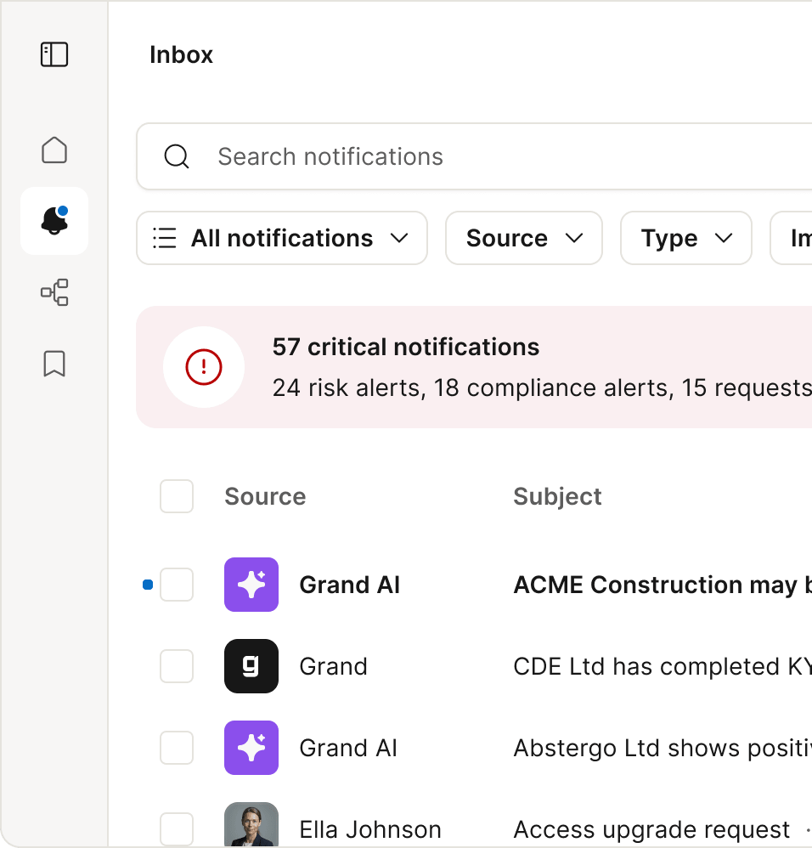Open the Type filter dropdown

pos(685,238)
